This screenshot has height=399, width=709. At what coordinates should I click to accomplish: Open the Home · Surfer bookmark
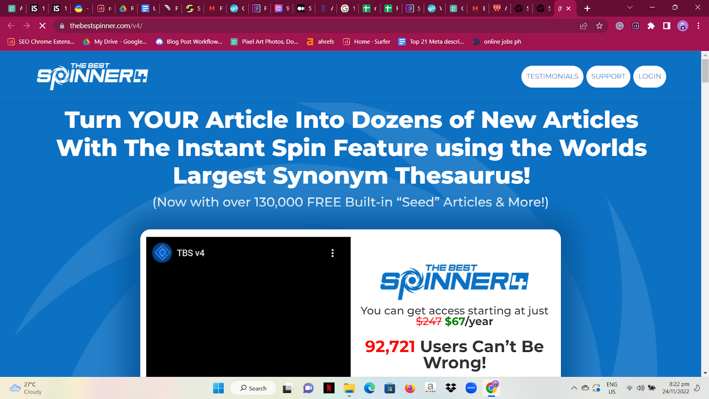point(366,42)
